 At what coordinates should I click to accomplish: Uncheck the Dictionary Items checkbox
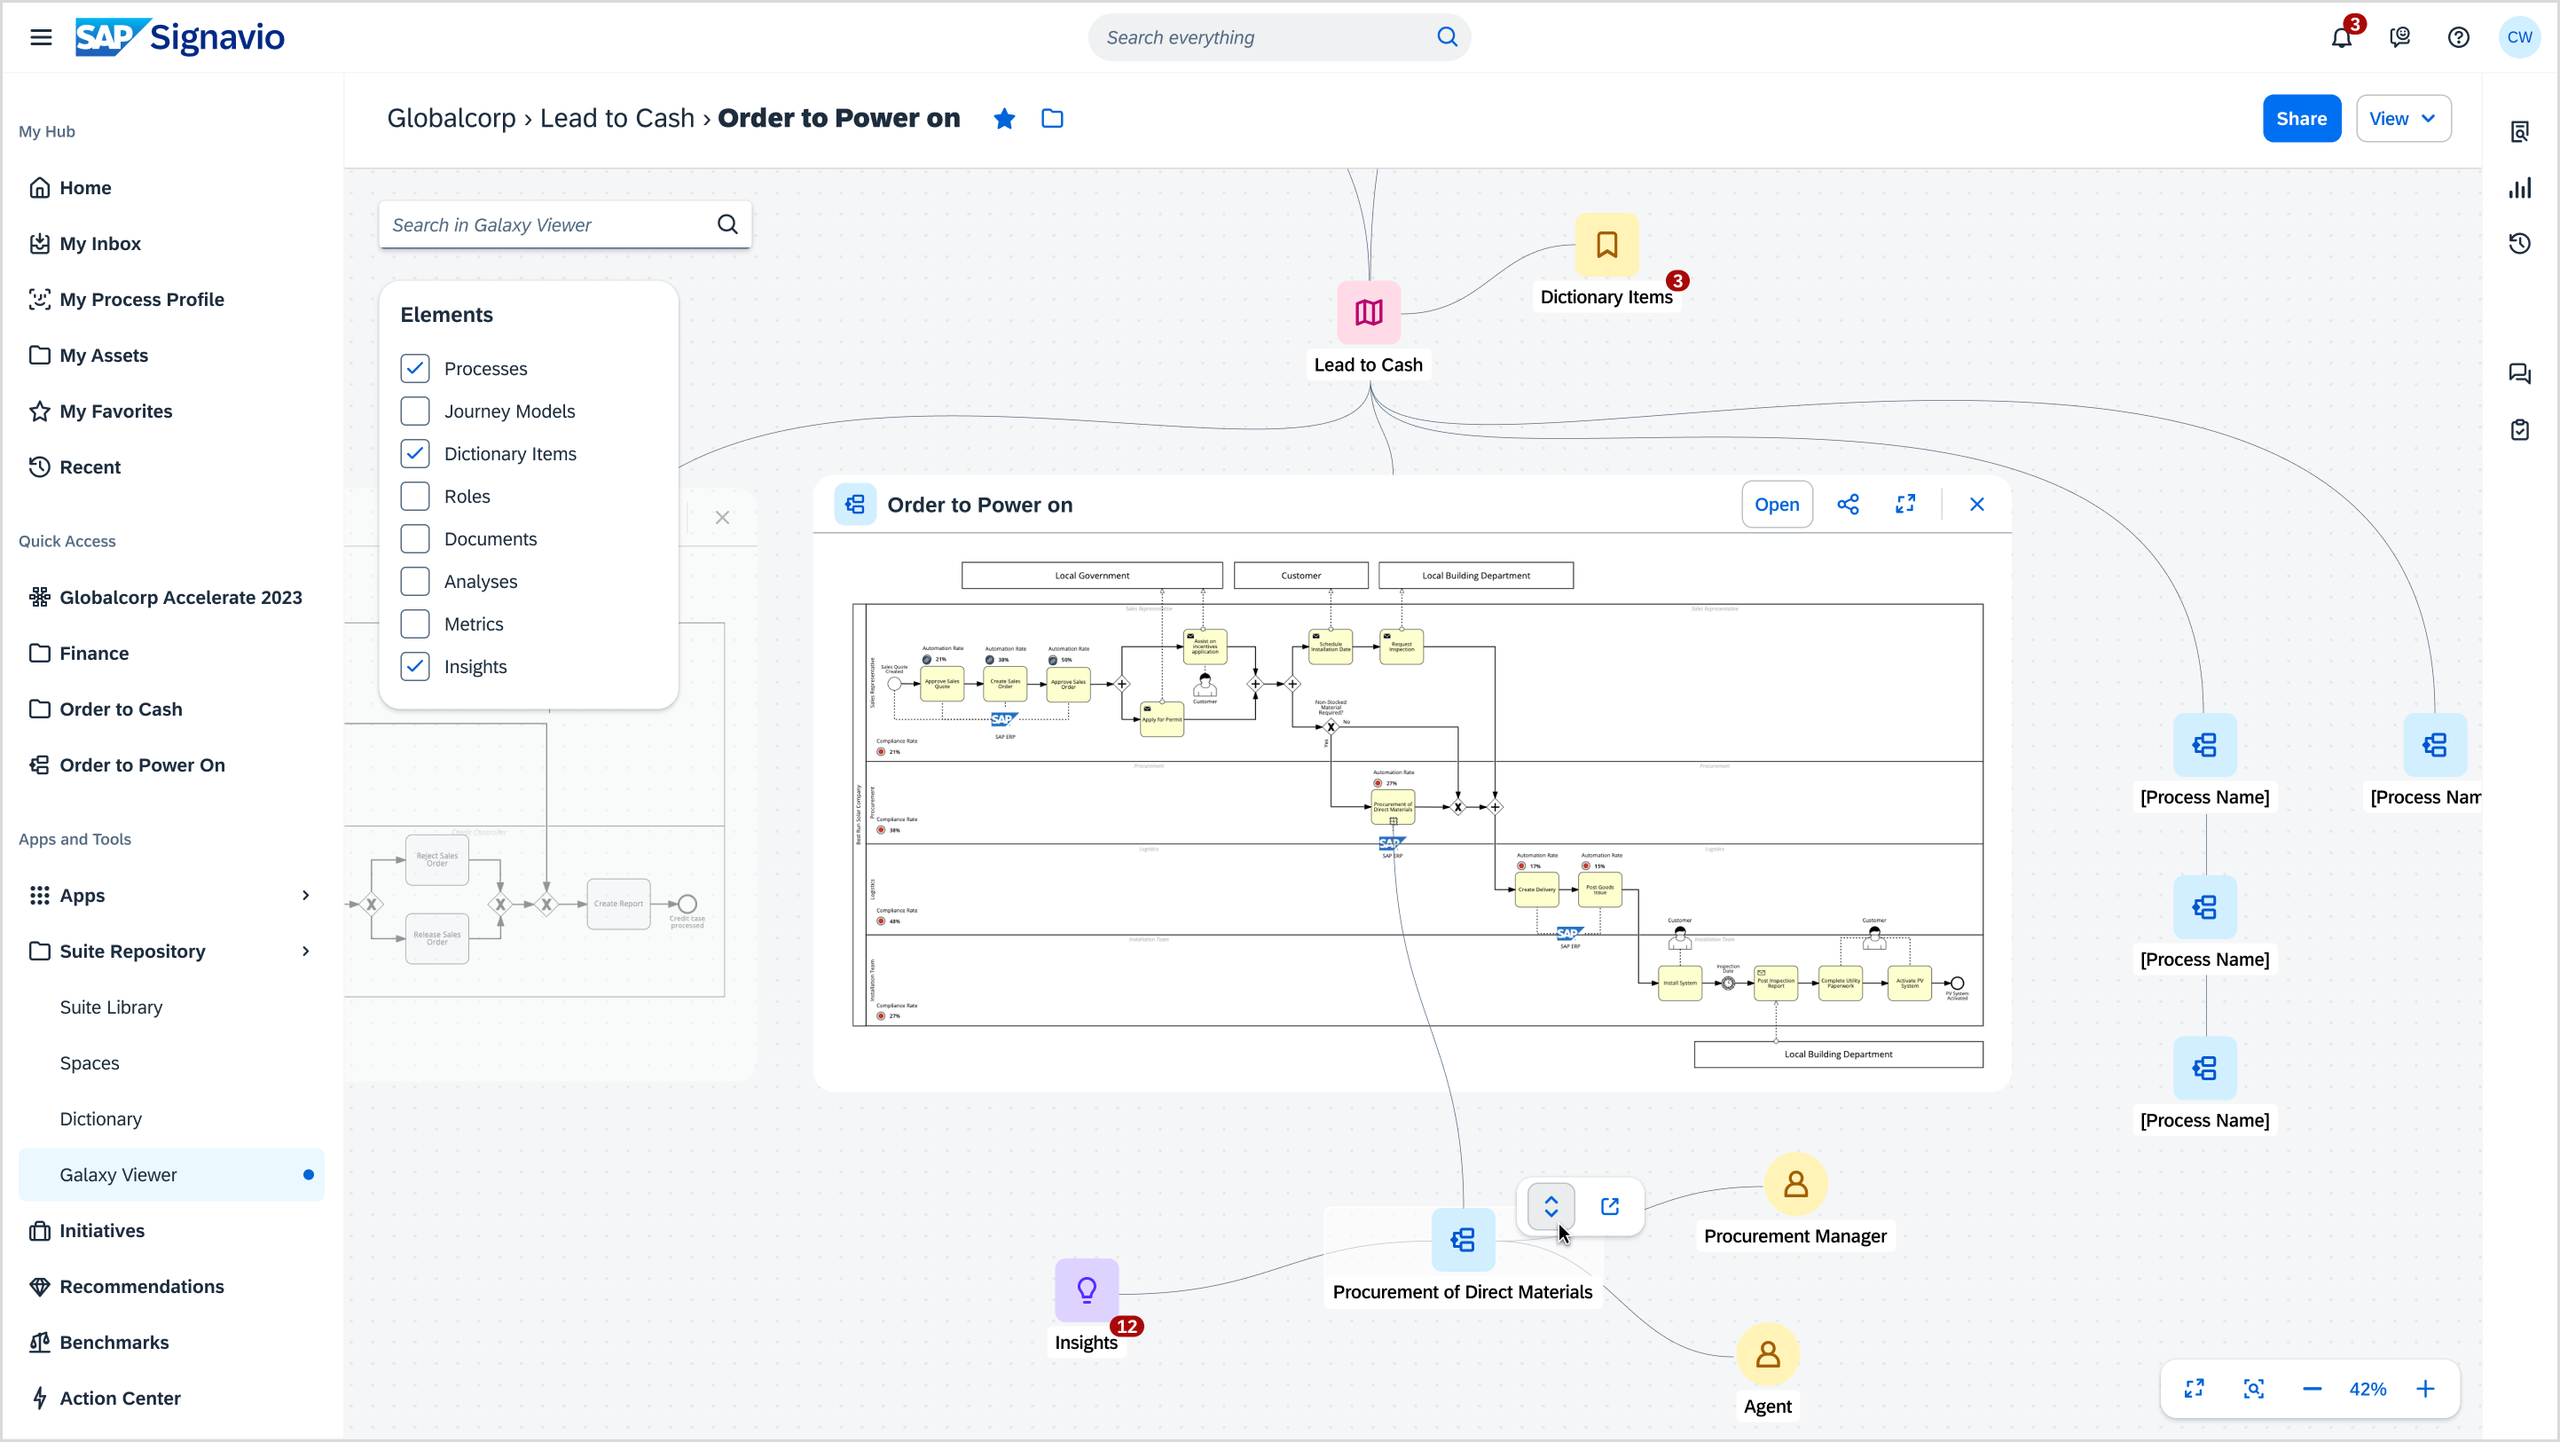point(414,454)
